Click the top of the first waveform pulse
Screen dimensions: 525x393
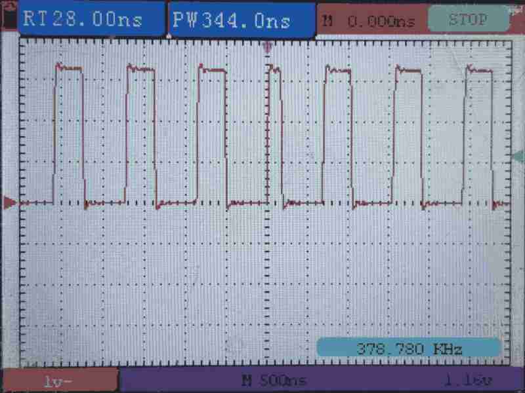coord(69,67)
